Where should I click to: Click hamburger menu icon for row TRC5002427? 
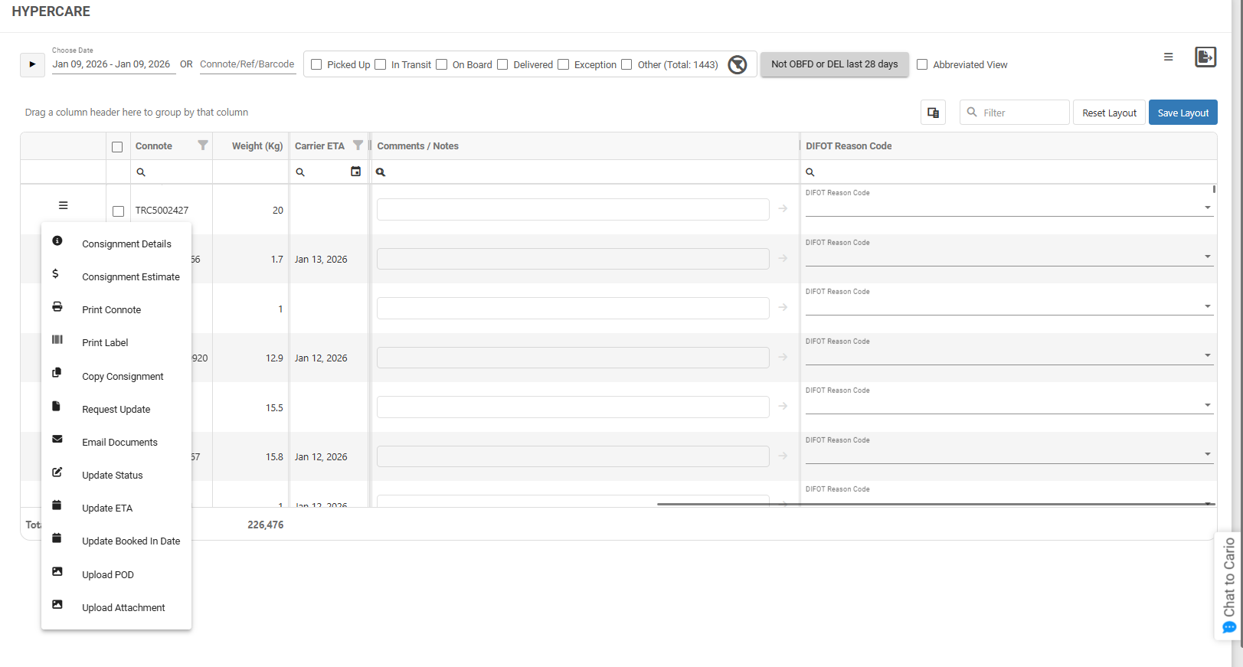(x=64, y=205)
